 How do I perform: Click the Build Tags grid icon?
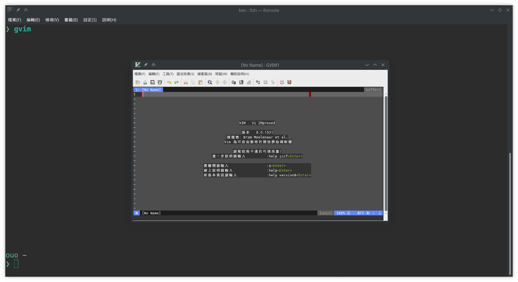(x=265, y=82)
